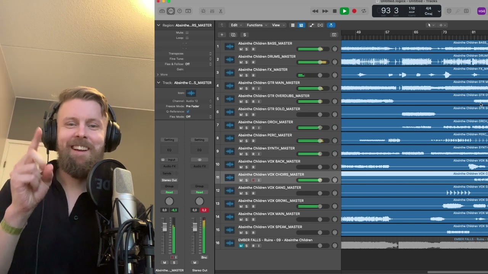This screenshot has height=274, width=488.
Task: Enable the region Loop checkbox
Action: click(x=187, y=38)
